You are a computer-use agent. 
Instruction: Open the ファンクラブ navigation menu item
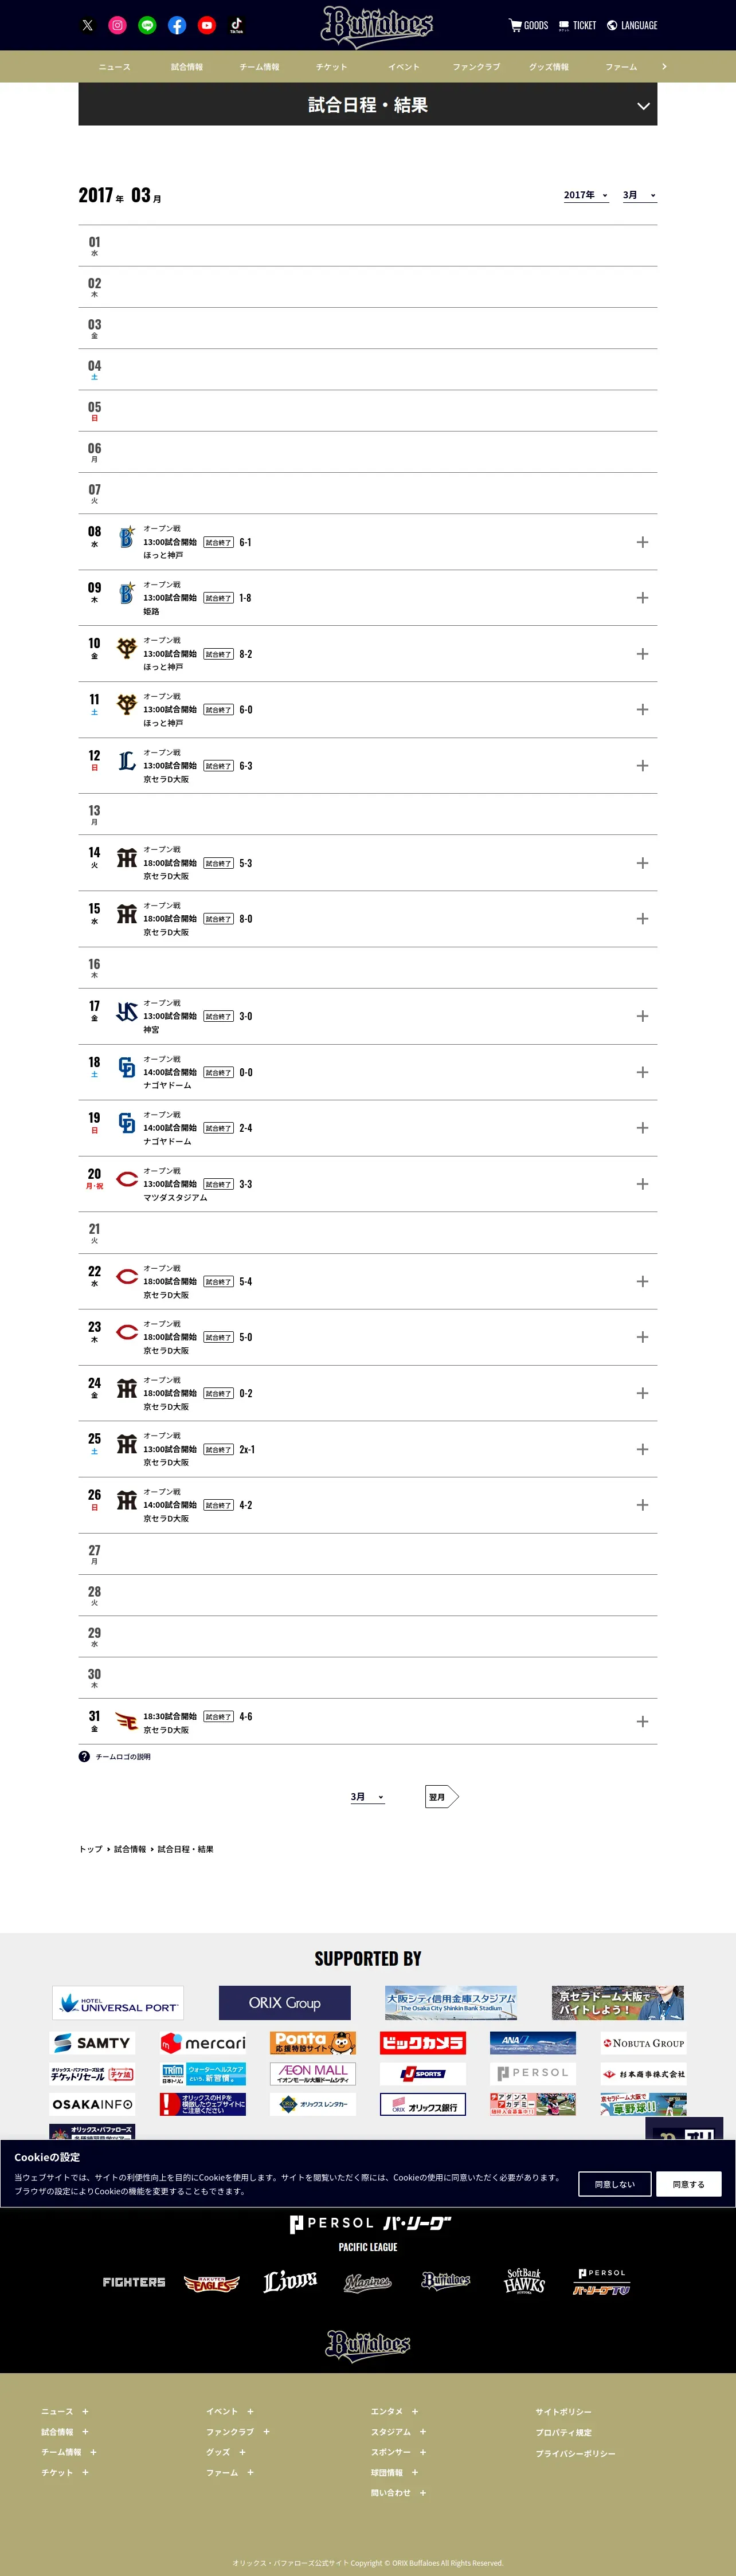tap(476, 67)
